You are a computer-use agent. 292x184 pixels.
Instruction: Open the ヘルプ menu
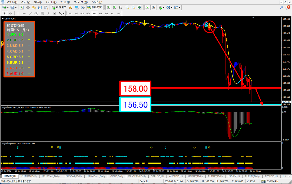point(97,2)
